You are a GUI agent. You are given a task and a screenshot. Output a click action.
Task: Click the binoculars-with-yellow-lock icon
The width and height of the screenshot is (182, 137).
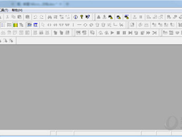pos(111,17)
